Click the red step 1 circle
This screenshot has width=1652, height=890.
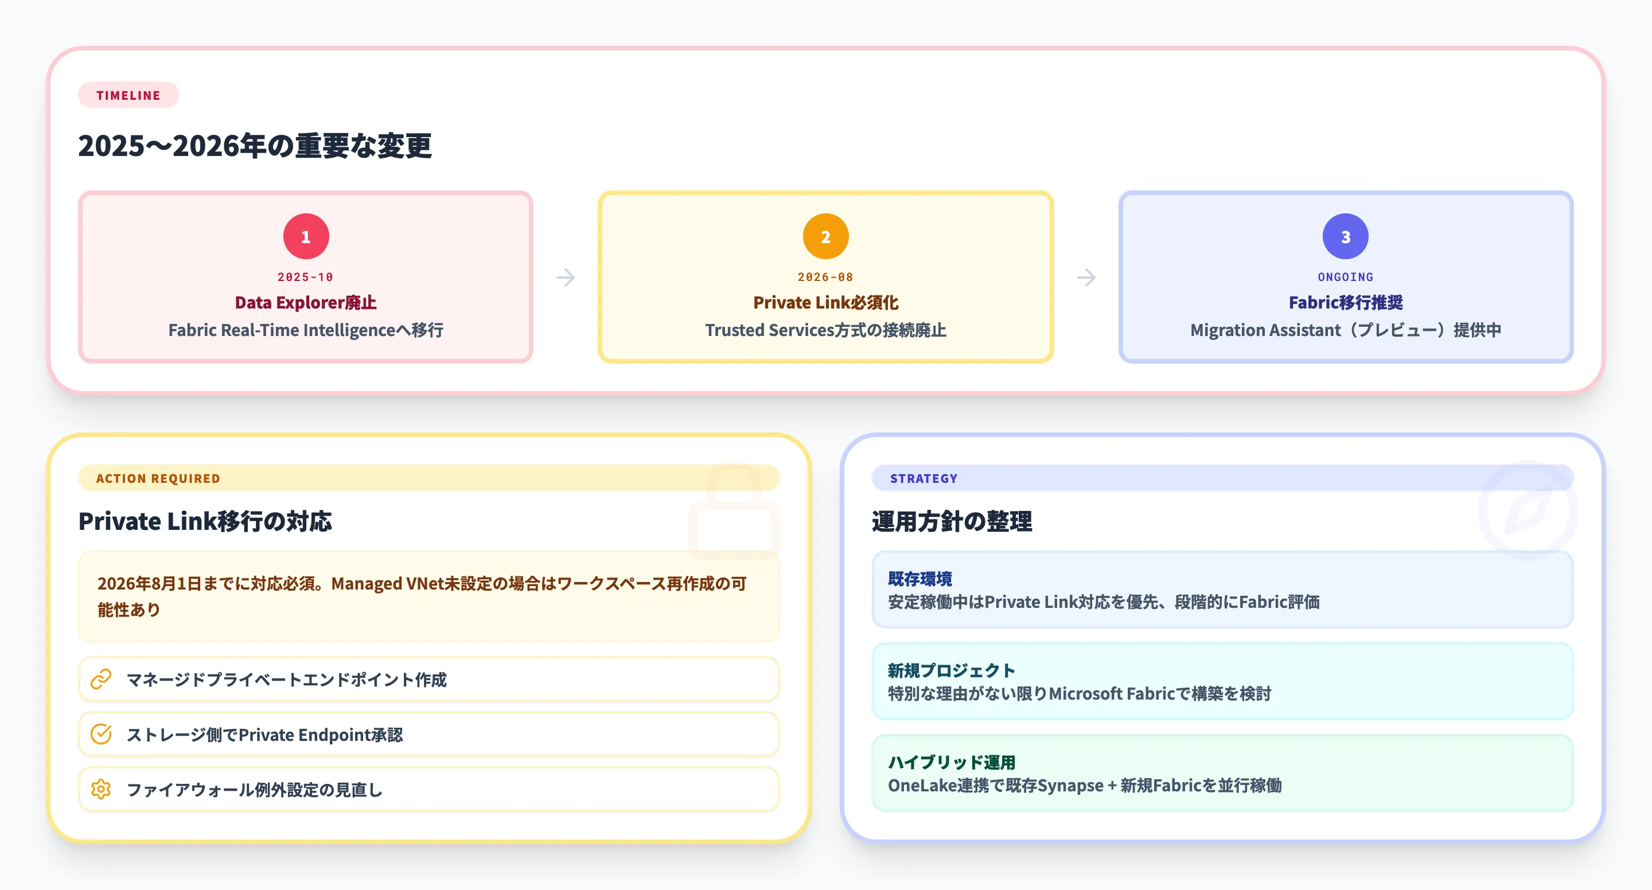(306, 237)
